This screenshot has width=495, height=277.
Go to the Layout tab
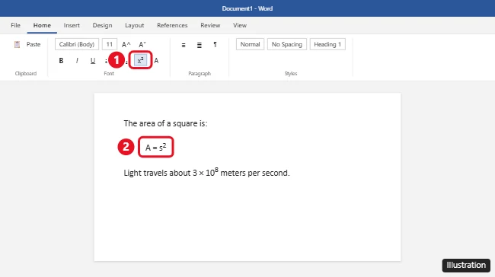[135, 25]
